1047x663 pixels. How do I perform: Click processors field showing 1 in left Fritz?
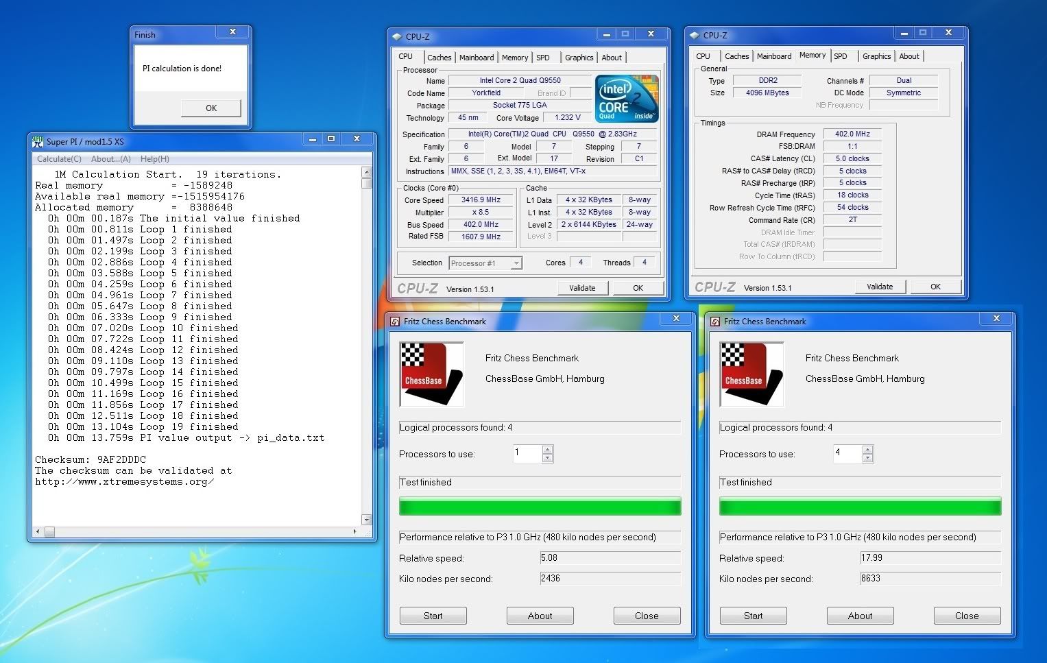tap(527, 453)
